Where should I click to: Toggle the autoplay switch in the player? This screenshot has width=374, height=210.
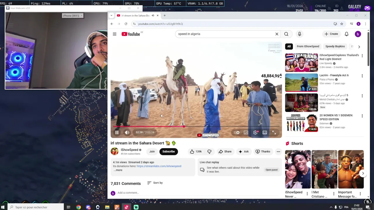click(237, 132)
